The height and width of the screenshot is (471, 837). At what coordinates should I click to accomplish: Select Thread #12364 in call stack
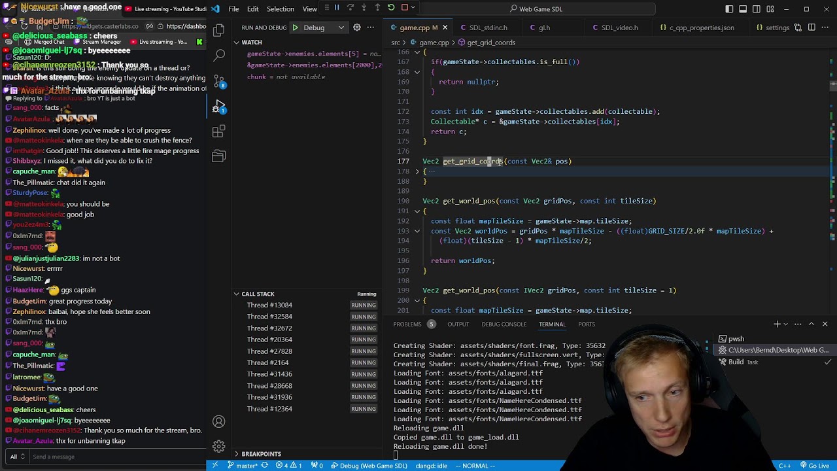click(307, 409)
